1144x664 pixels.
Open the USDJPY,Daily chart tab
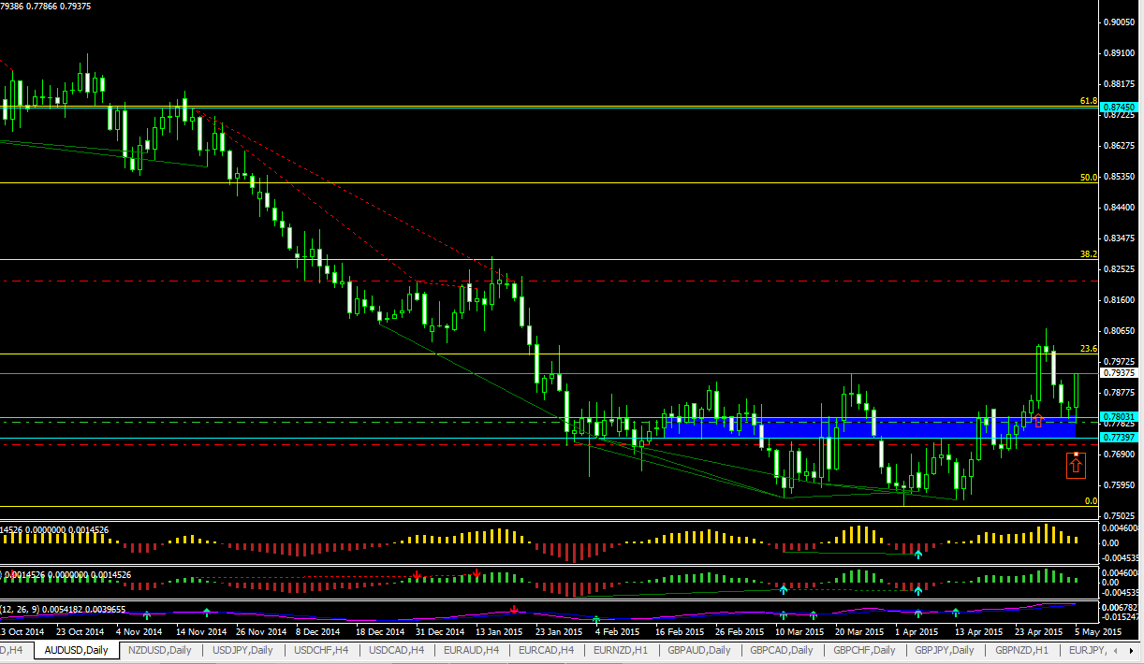pyautogui.click(x=242, y=650)
